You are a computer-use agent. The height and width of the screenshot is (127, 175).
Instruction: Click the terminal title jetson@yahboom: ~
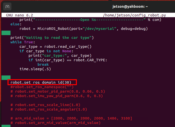coord(130,6)
